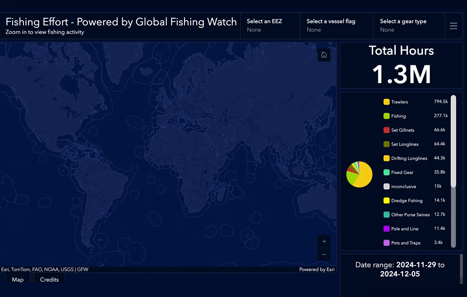The width and height of the screenshot is (467, 297).
Task: Zoom in with the plus button
Action: pyautogui.click(x=324, y=241)
